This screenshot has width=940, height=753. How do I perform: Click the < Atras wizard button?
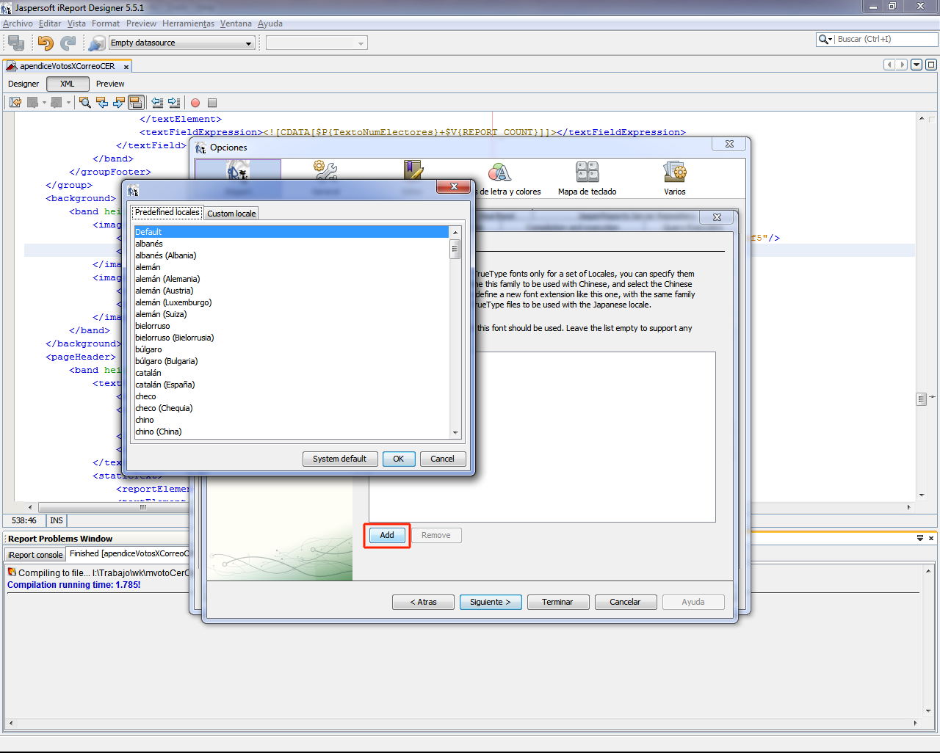point(423,602)
